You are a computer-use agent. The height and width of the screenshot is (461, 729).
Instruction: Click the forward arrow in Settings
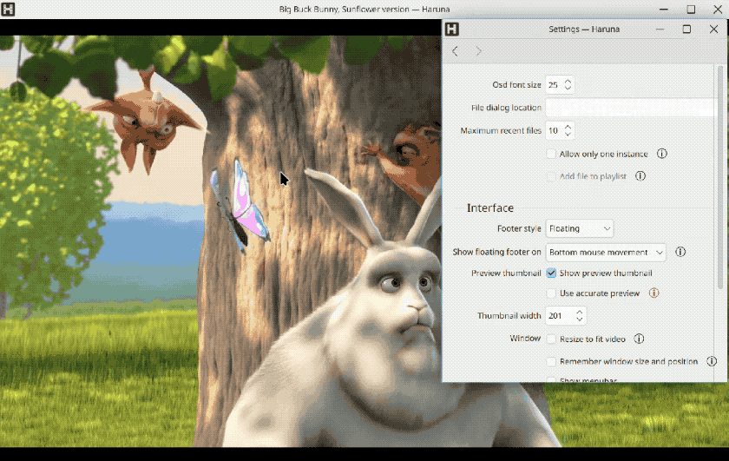(479, 51)
